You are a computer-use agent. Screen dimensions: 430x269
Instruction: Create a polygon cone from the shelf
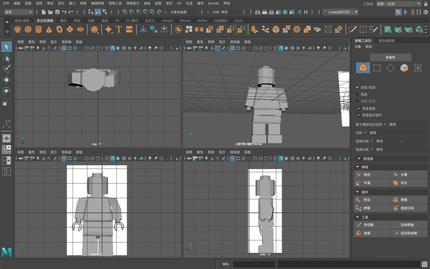pyautogui.click(x=49, y=29)
